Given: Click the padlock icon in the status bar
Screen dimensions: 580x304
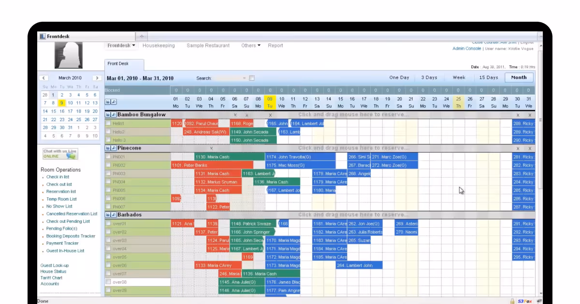Looking at the screenshot, I should tap(512, 301).
